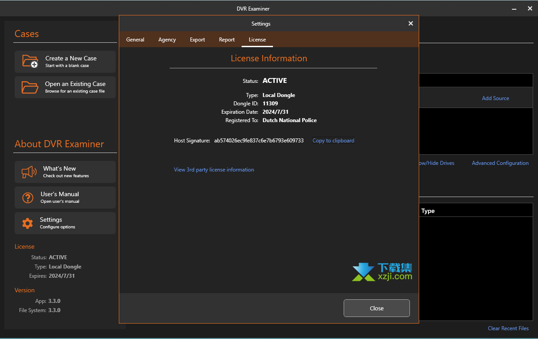This screenshot has width=538, height=339.
Task: Open Settings from the sidebar
Action: point(65,223)
